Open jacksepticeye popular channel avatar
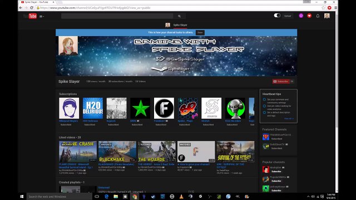The image size is (356, 200). click(266, 188)
